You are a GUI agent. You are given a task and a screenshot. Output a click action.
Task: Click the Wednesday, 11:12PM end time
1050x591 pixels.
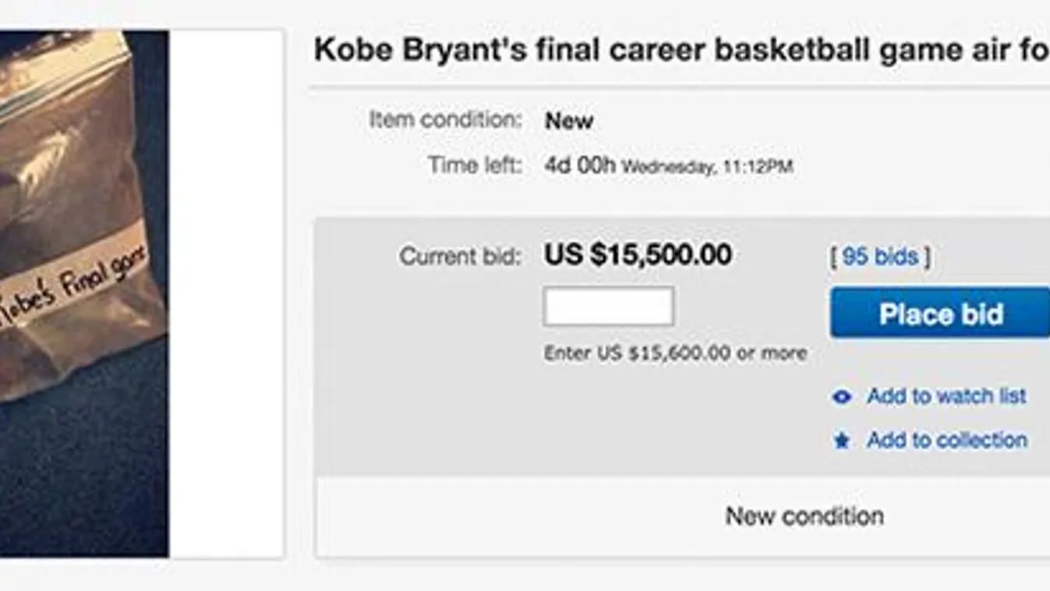[x=707, y=167]
